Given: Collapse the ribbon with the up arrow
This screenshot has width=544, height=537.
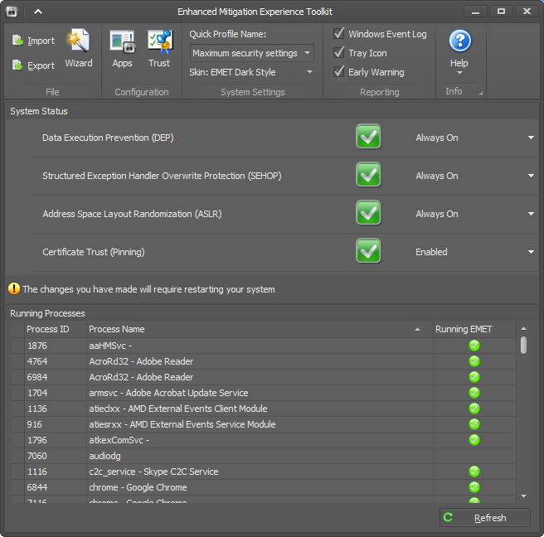Looking at the screenshot, I should pyautogui.click(x=38, y=12).
